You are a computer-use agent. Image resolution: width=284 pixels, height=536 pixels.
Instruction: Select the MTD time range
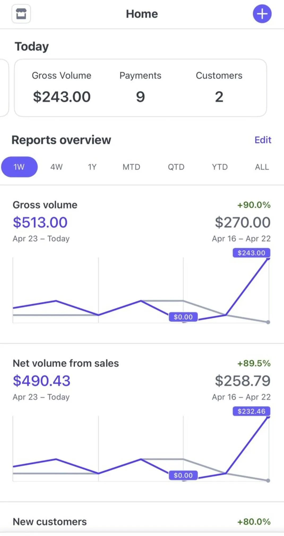tap(131, 167)
